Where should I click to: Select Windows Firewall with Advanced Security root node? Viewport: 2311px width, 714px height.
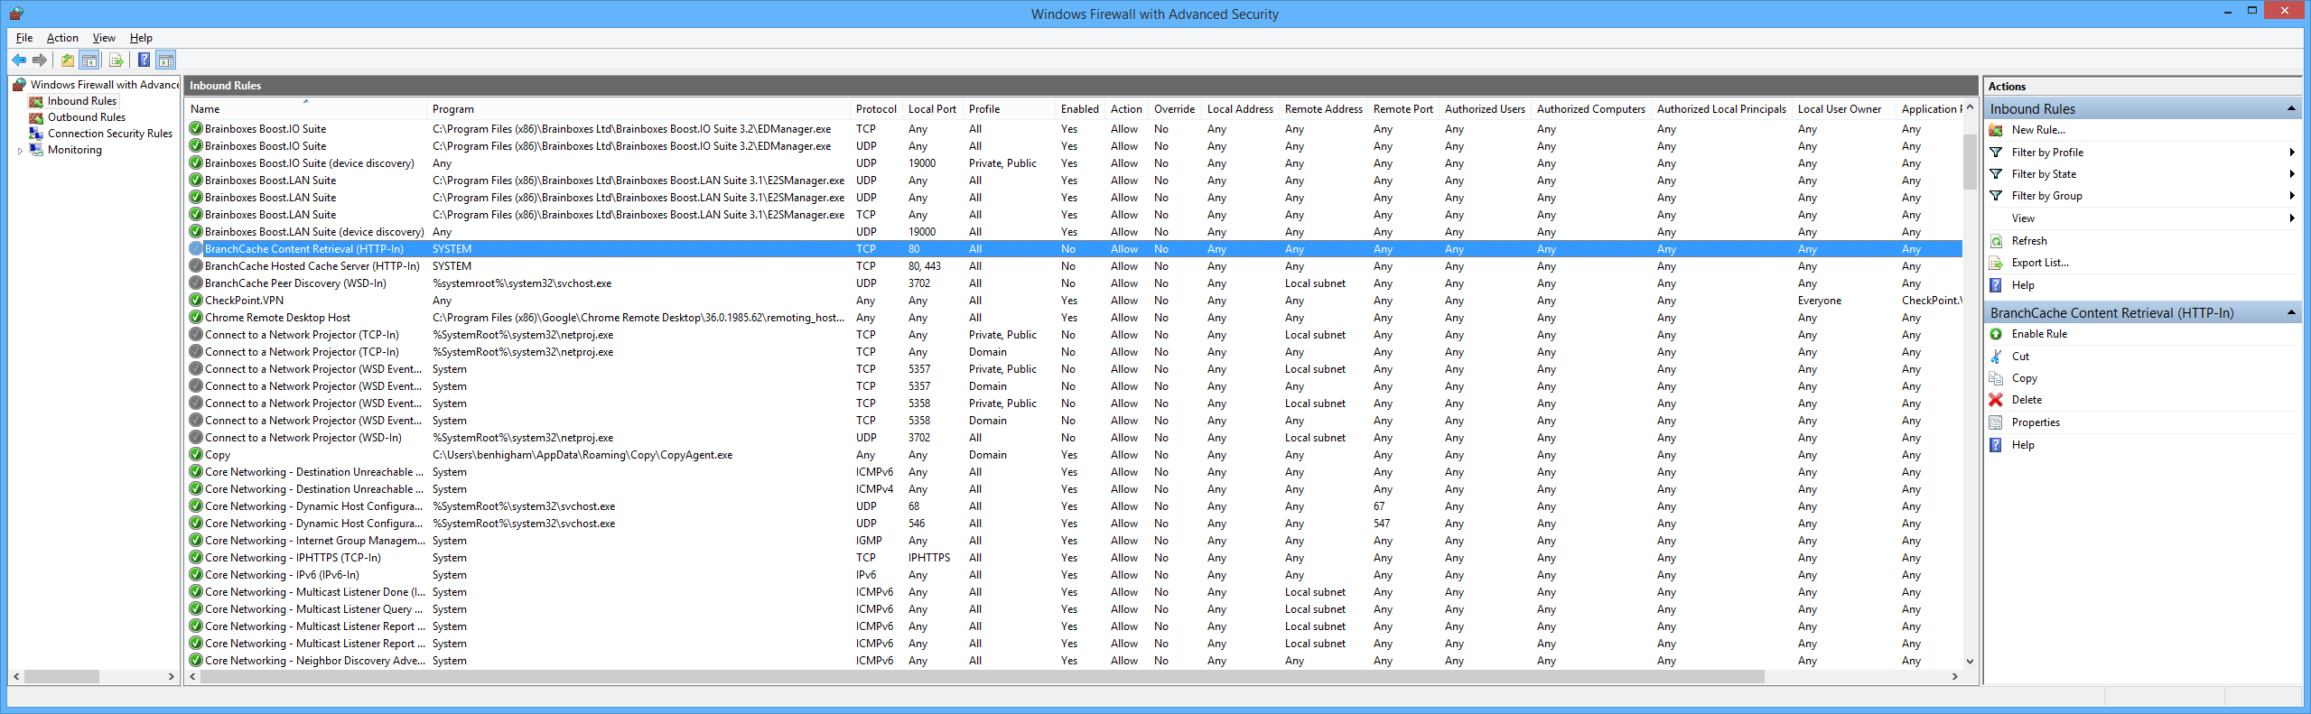coord(104,85)
